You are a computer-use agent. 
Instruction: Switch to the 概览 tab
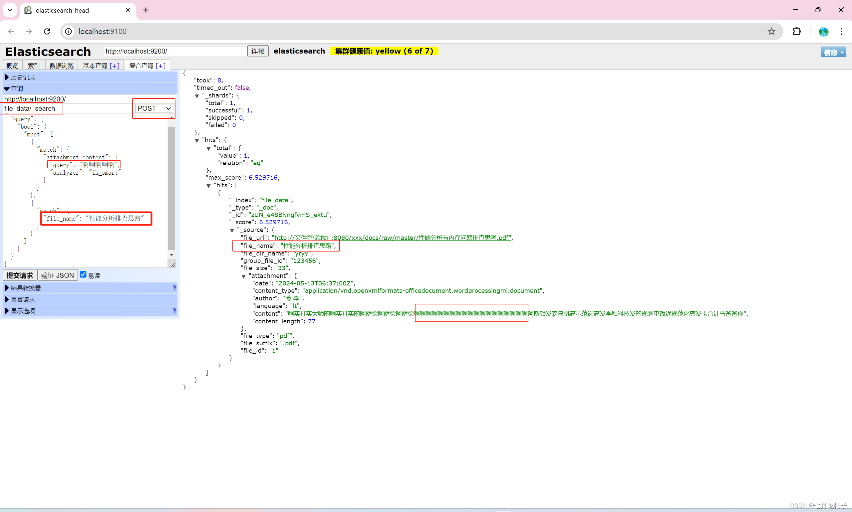[12, 65]
